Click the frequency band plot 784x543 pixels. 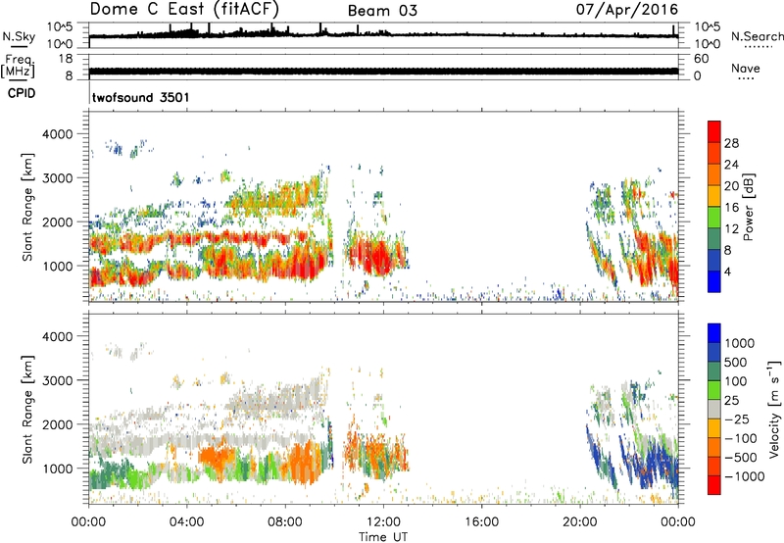click(383, 71)
